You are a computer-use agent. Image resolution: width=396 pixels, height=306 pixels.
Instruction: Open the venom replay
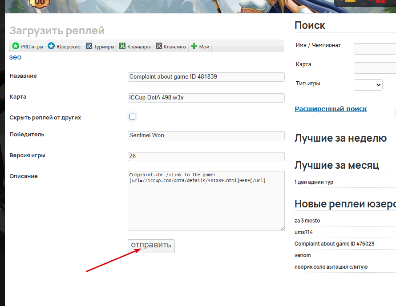303,255
